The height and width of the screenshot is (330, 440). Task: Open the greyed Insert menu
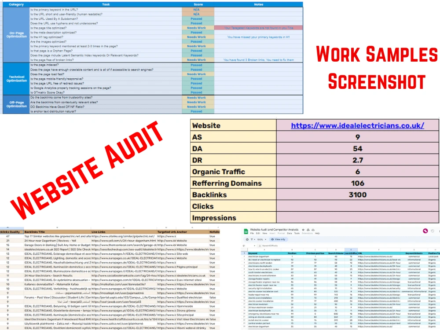click(272, 233)
